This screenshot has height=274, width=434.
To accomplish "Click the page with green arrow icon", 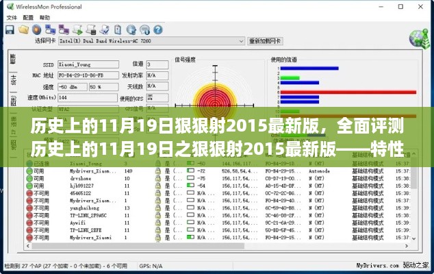I will tap(77, 29).
